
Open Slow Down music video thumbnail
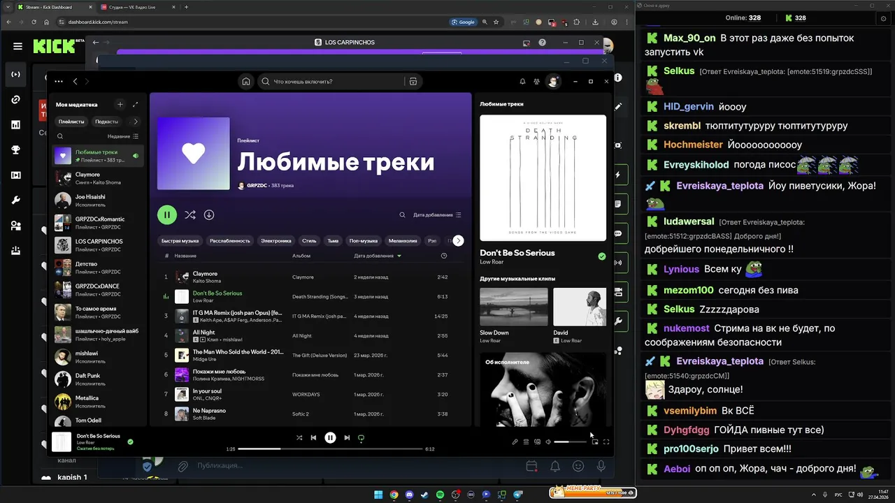point(514,307)
